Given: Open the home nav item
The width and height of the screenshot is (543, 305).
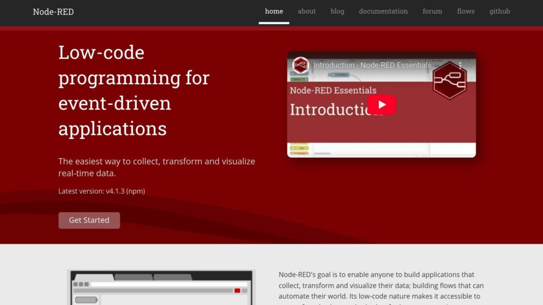Looking at the screenshot, I should click(274, 12).
